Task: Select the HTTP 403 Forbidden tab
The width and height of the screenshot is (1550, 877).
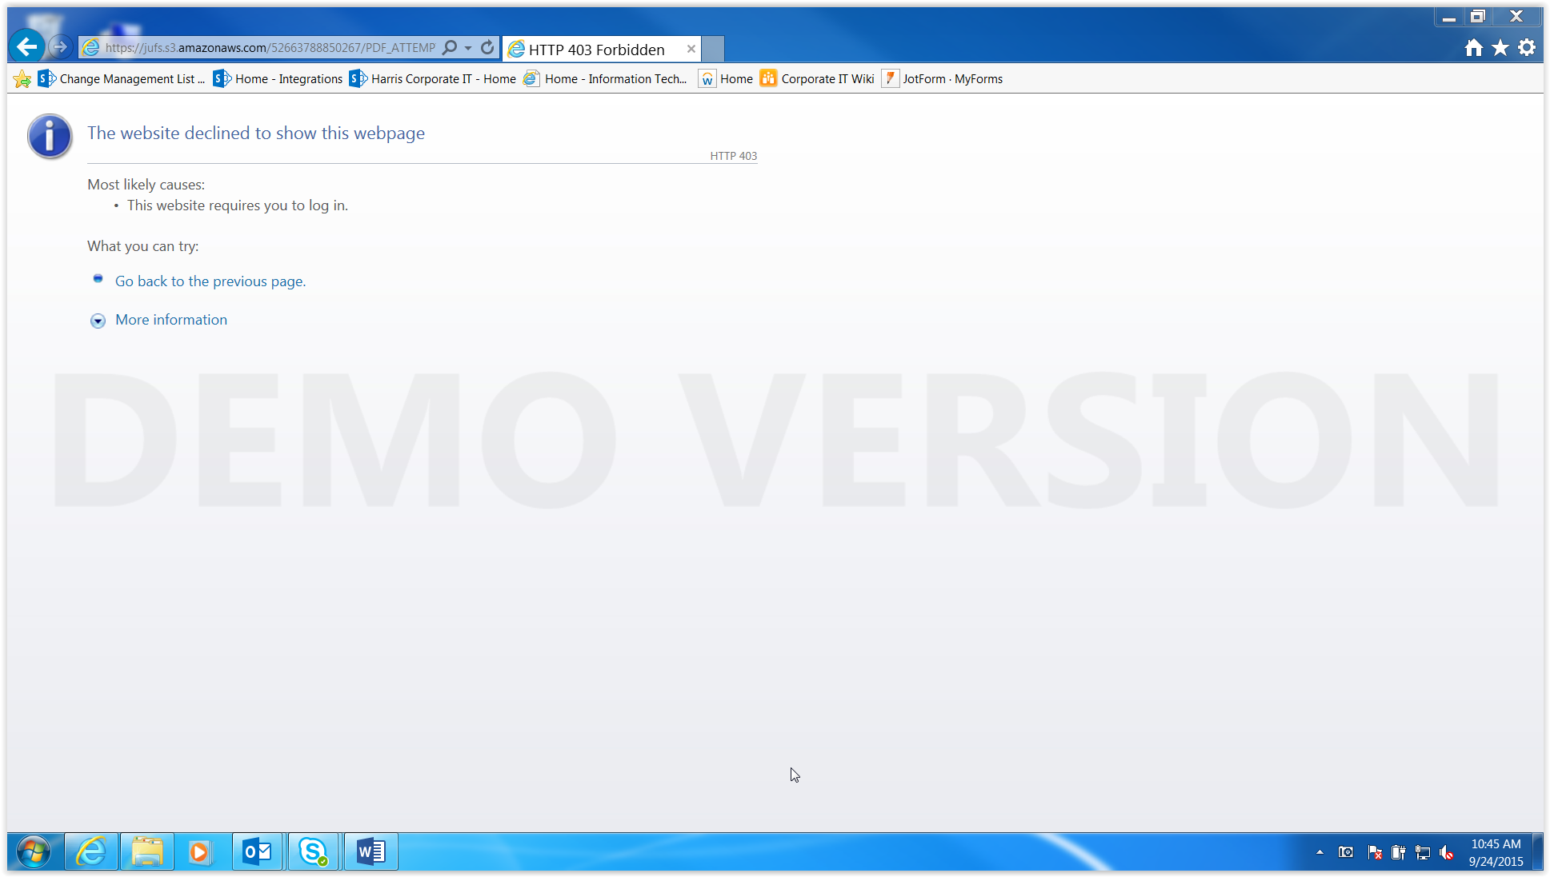Action: 596,50
